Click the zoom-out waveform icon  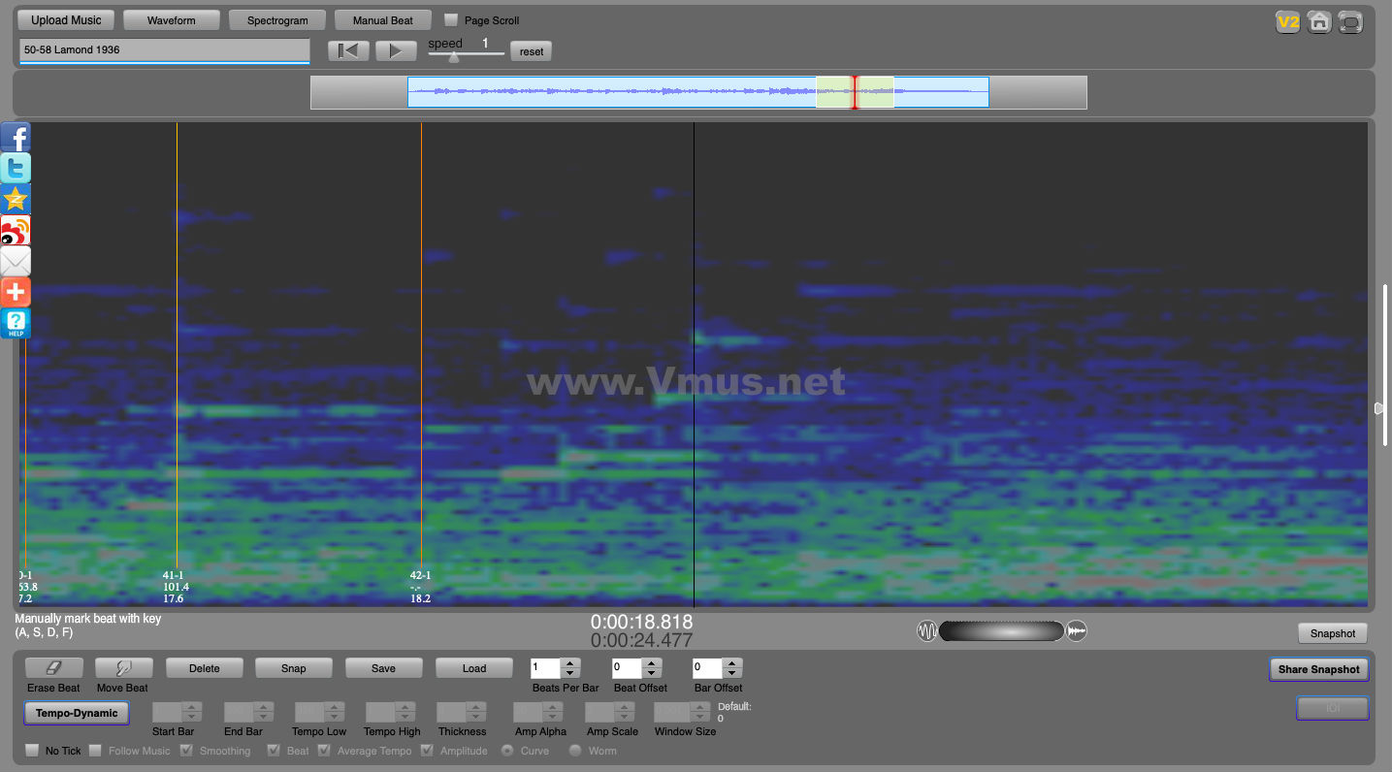927,631
